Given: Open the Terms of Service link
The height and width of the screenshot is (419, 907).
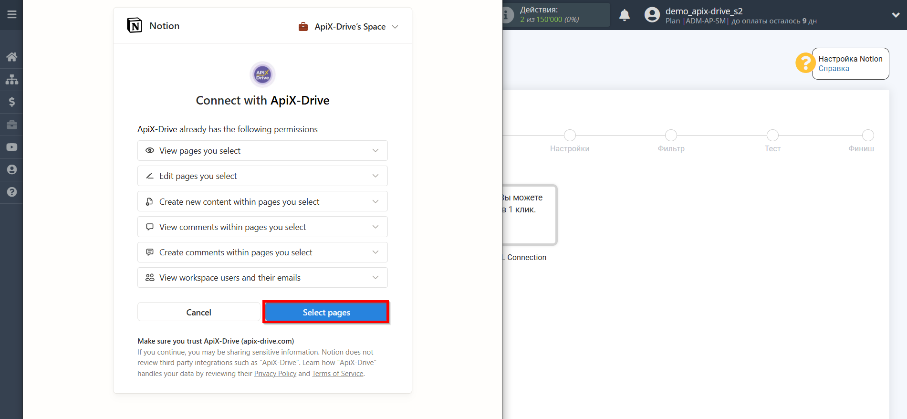Looking at the screenshot, I should coord(337,374).
